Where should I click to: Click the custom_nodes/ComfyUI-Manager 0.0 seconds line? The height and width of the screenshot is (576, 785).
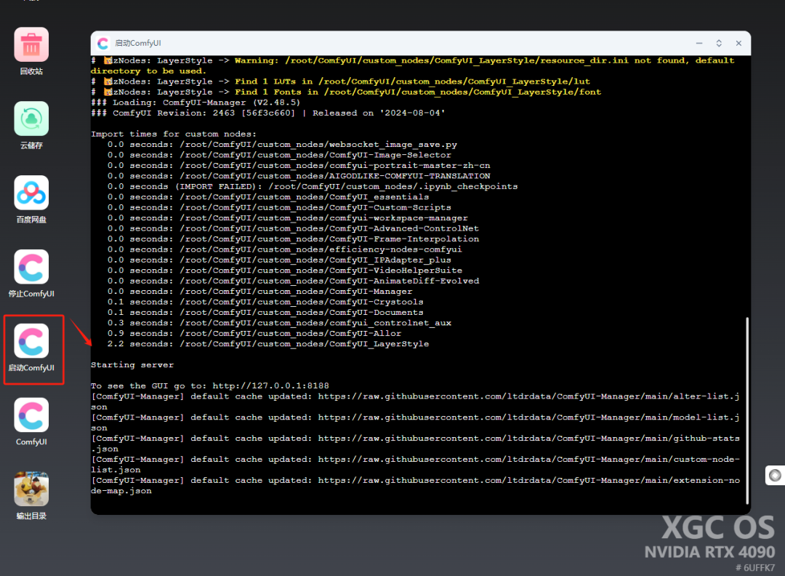click(x=259, y=292)
